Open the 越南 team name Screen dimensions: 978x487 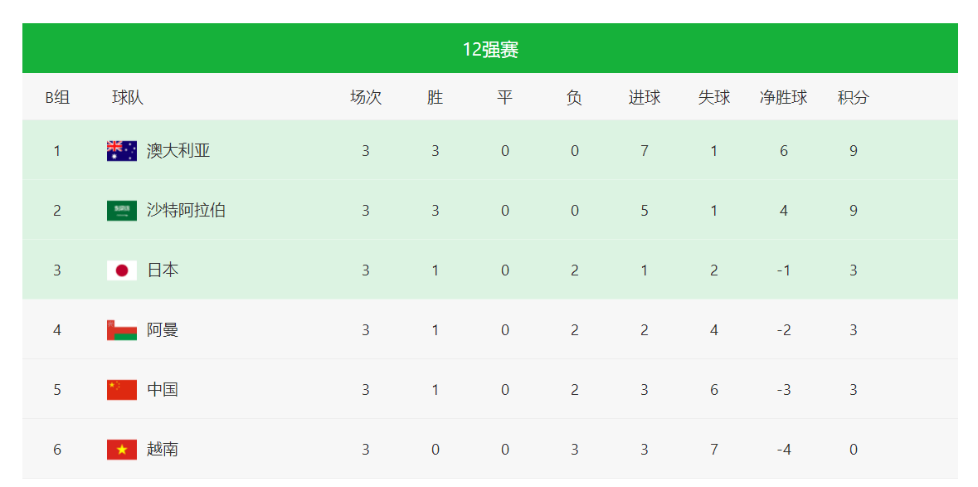click(163, 450)
